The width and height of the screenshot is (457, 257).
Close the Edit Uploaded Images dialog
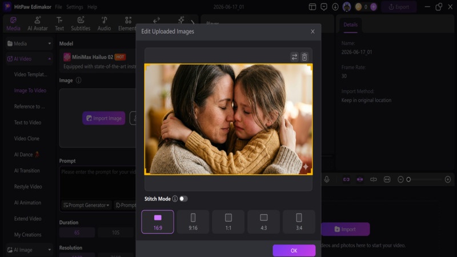(312, 31)
